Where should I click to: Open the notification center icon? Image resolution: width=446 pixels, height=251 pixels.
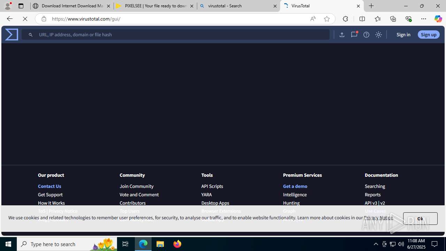pyautogui.click(x=435, y=244)
